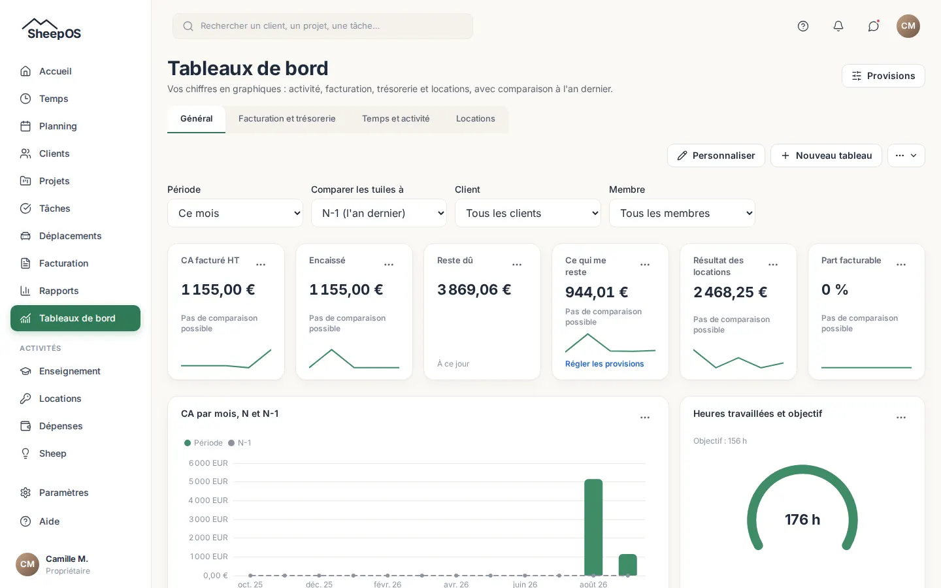Open the Comparer les tuiles à dropdown
The image size is (941, 588).
[x=379, y=213]
